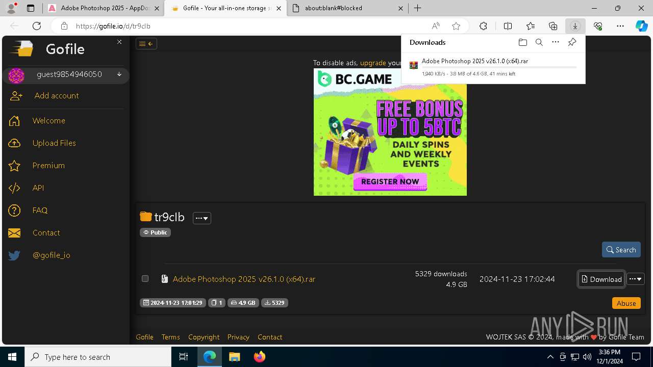
Task: Click Microsoft Edge taskbar icon
Action: [x=210, y=357]
